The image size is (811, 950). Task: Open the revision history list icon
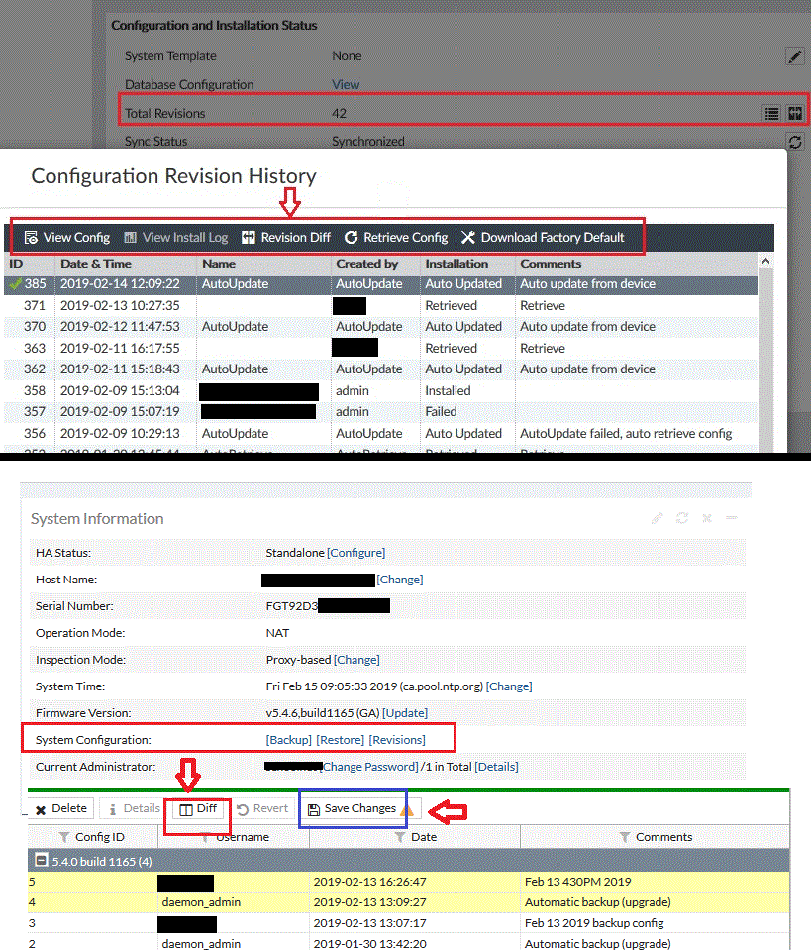click(771, 113)
